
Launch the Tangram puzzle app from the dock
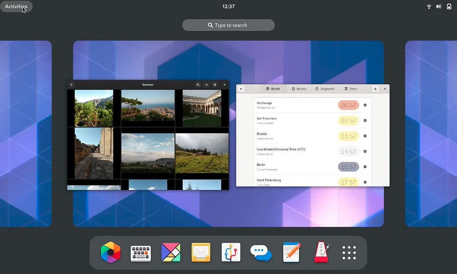coord(170,252)
